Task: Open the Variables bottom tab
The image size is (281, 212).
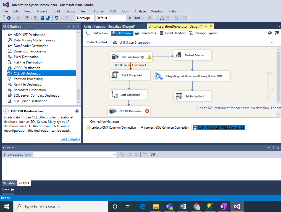Action: (x=9, y=183)
